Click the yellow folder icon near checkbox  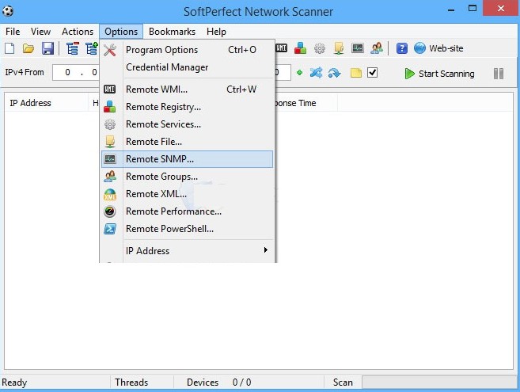[356, 73]
